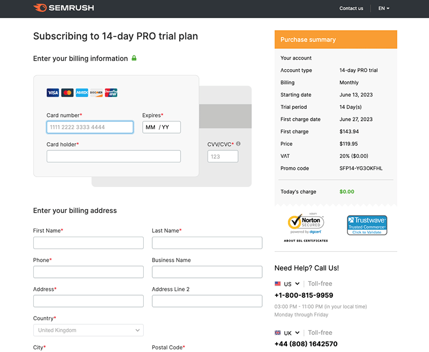The image size is (429, 352).
Task: Focus the Card holder field
Action: coord(114,156)
